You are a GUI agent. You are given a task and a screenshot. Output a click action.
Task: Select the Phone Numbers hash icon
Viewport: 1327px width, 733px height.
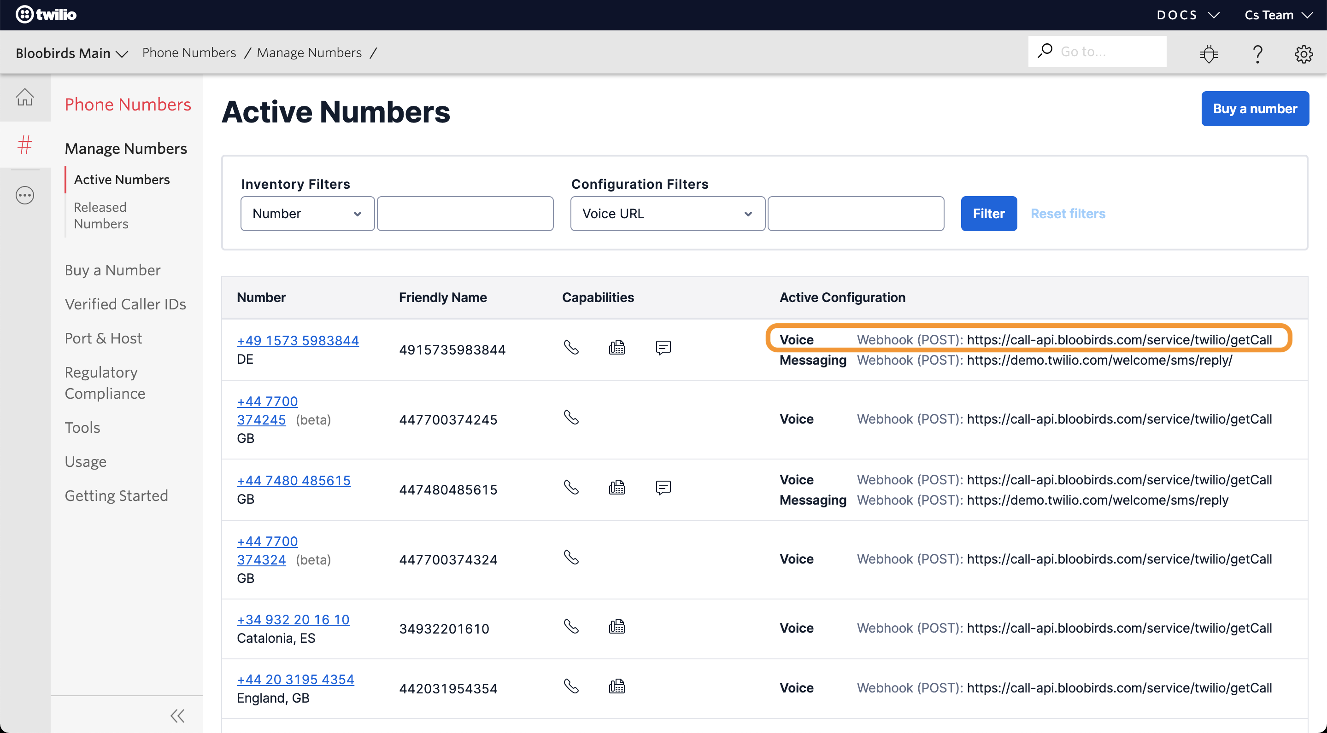tap(25, 145)
